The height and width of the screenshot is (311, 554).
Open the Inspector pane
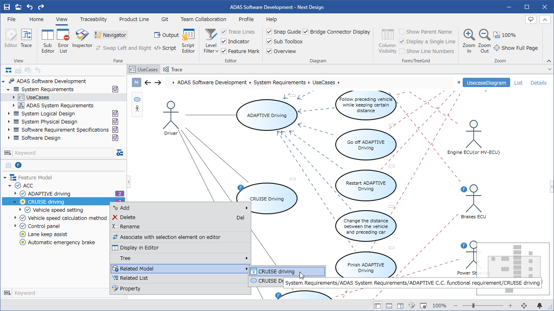(82, 38)
